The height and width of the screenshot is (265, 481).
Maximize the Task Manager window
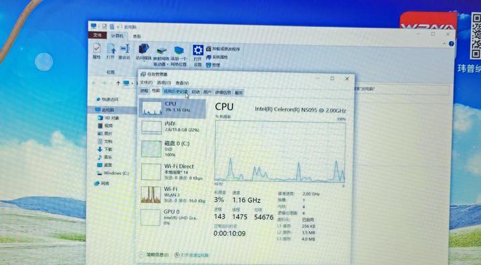[332, 78]
